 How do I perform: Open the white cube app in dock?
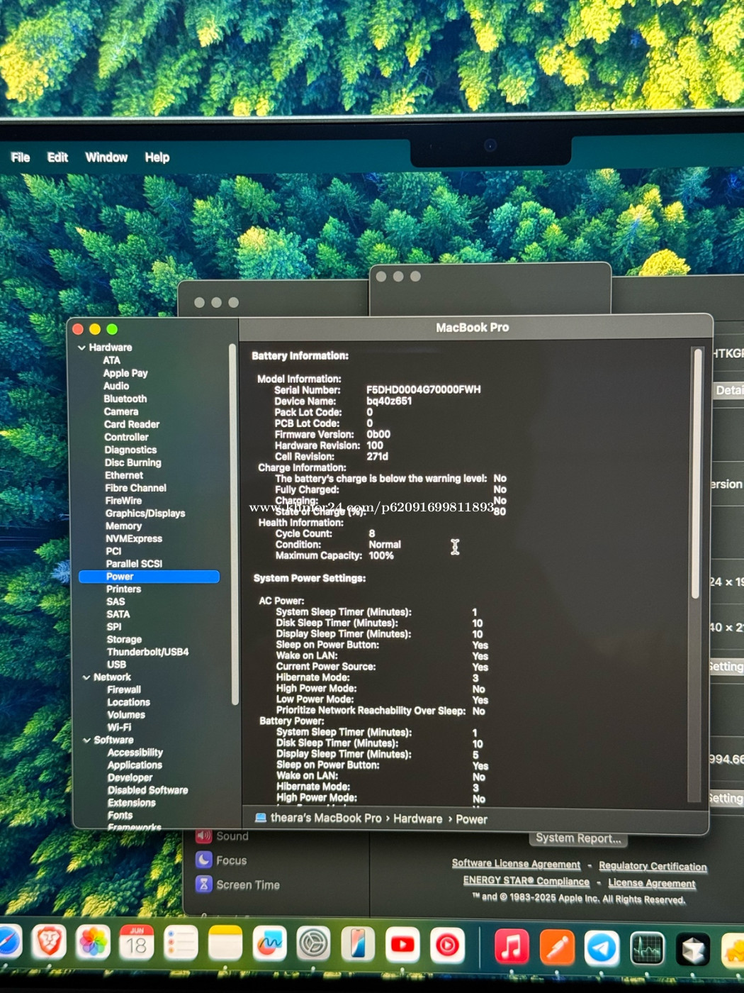(692, 950)
